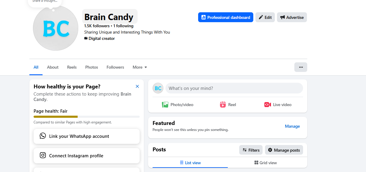Open Manage posts
This screenshot has height=172, width=366.
[284, 150]
